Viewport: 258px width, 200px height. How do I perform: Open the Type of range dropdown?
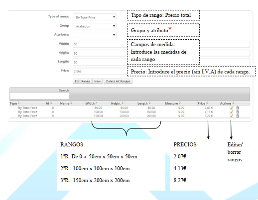[x=95, y=17]
